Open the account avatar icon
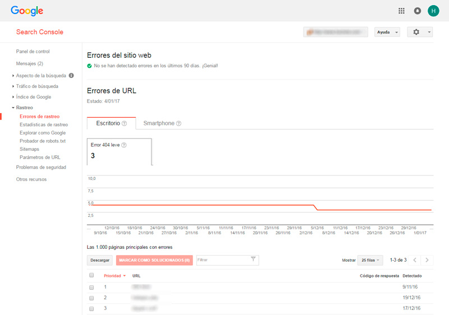Viewport: 449px width, 315px height. [433, 11]
